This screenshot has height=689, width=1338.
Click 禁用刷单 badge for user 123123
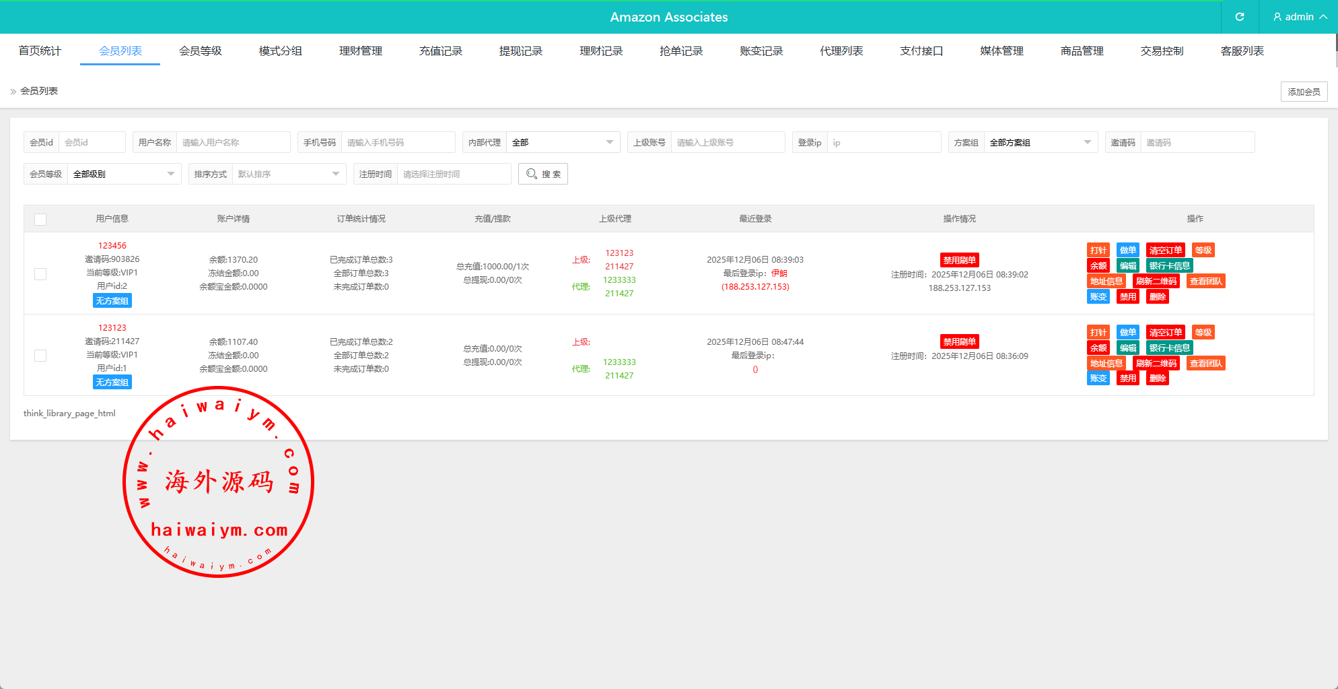[x=959, y=341]
